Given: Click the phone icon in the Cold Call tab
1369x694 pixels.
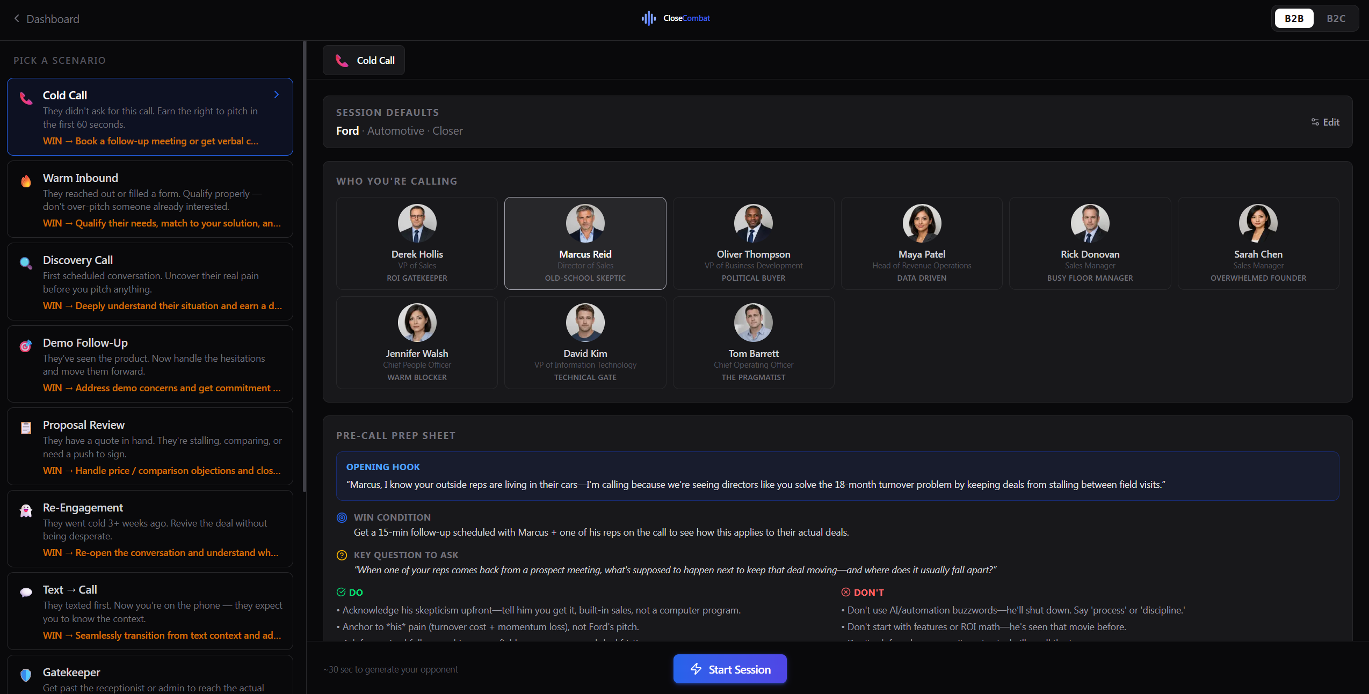Looking at the screenshot, I should click(342, 61).
